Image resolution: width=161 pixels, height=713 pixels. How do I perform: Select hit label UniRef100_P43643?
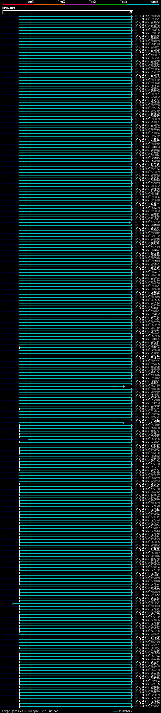147,139
